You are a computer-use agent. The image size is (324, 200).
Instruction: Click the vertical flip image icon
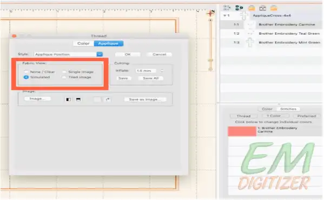pyautogui.click(x=78, y=99)
